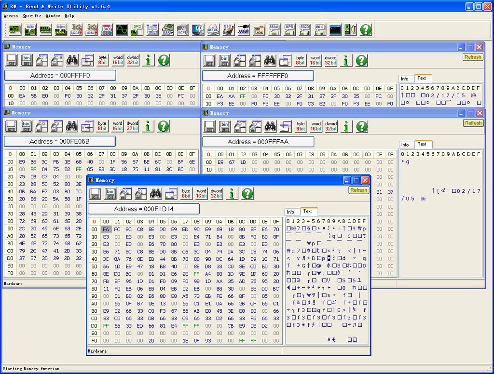Open the E820 memory map tool
This screenshot has width=494, height=374.
(x=305, y=29)
